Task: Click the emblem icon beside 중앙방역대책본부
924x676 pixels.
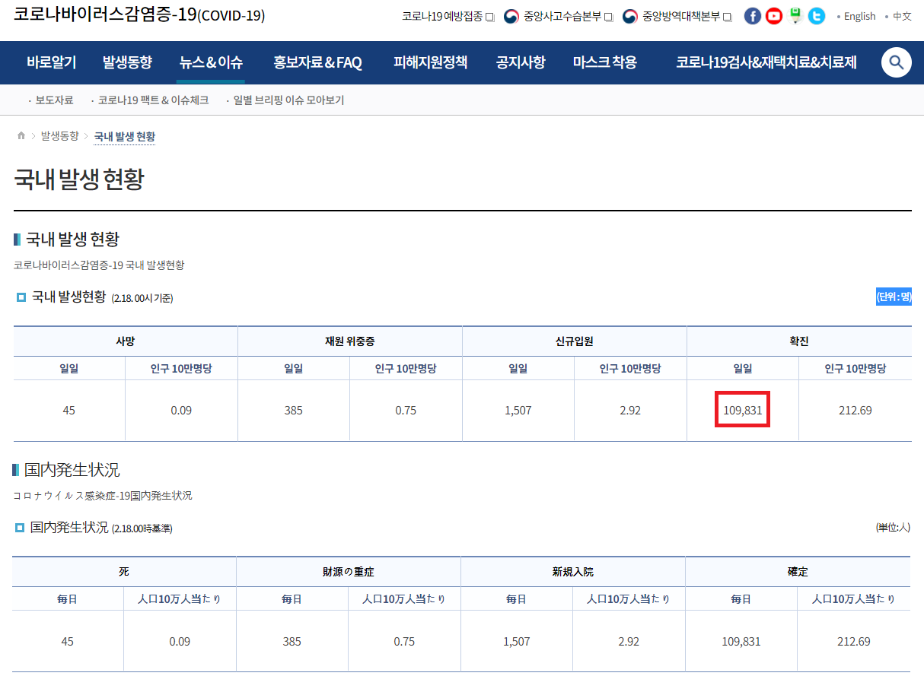Action: point(629,16)
